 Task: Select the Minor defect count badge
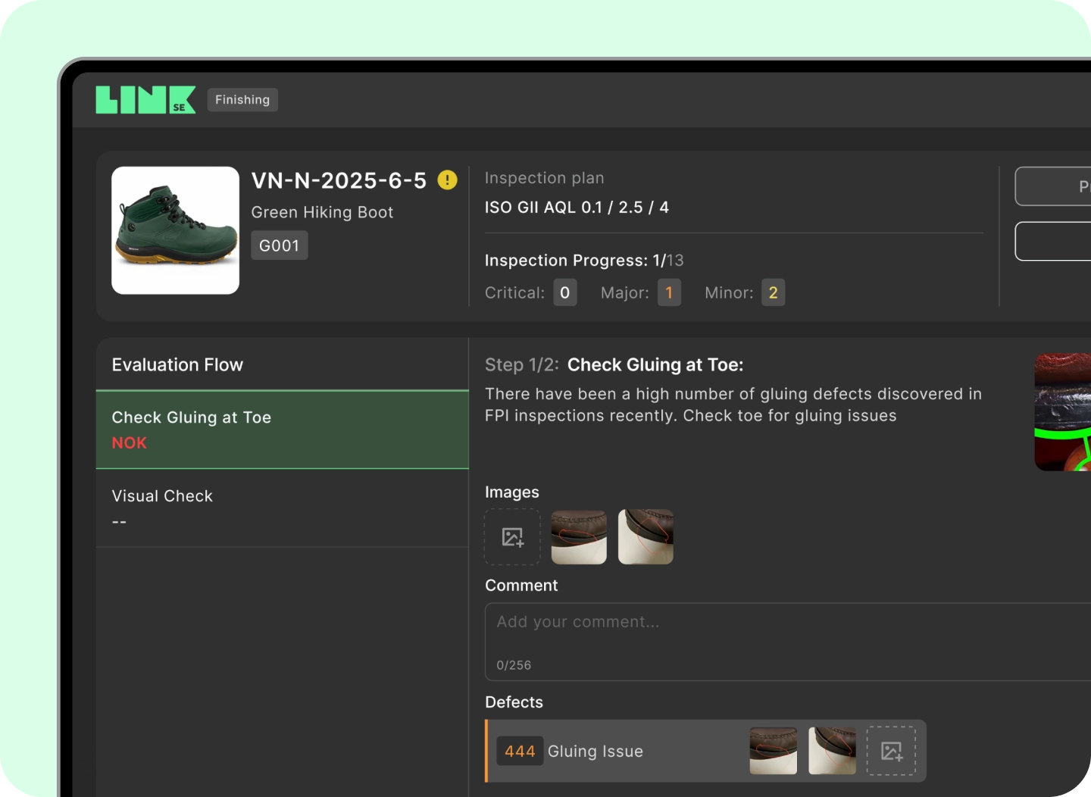tap(773, 293)
